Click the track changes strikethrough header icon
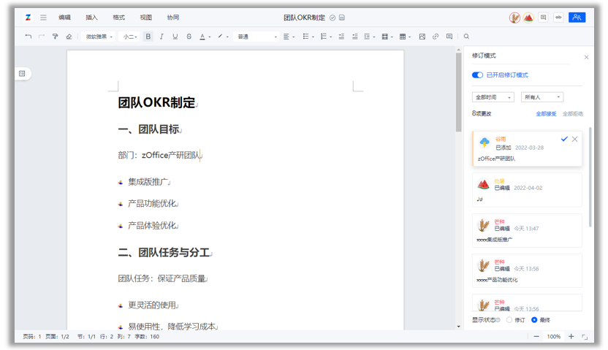Screen dimensions: 608x350 coord(558,18)
